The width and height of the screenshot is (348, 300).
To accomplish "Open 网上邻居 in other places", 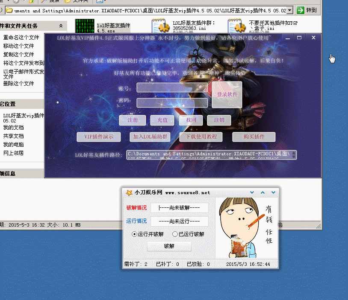I will [13, 153].
